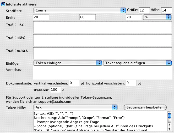
Task: Click the Breite field containing 60
Action: click(x=88, y=17)
